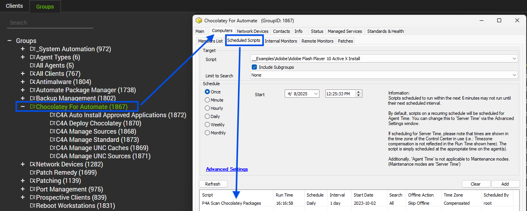The height and width of the screenshot is (211, 527).
Task: Select the Minute schedule option
Action: [208, 100]
